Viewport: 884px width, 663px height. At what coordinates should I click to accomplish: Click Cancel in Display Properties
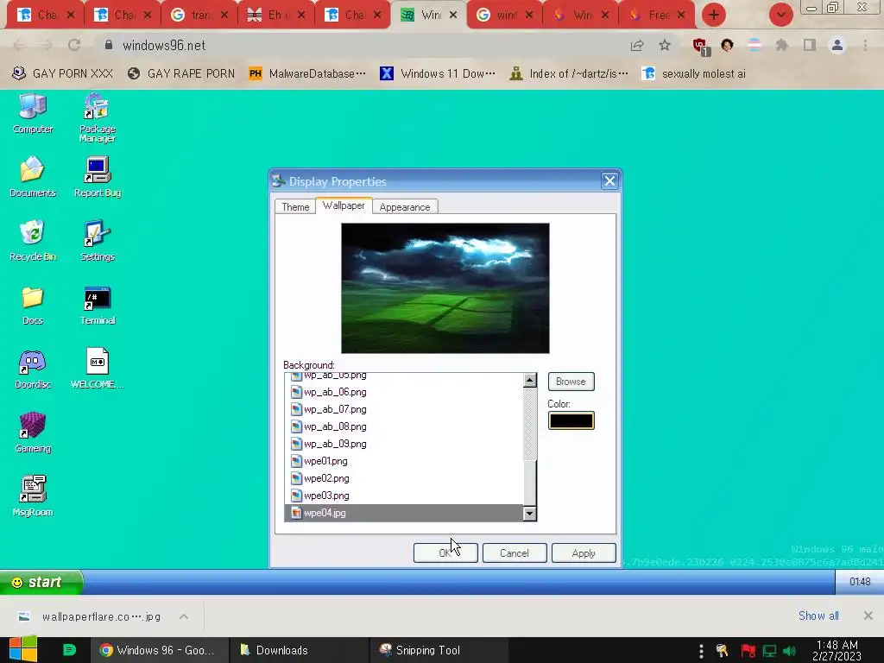(x=515, y=553)
